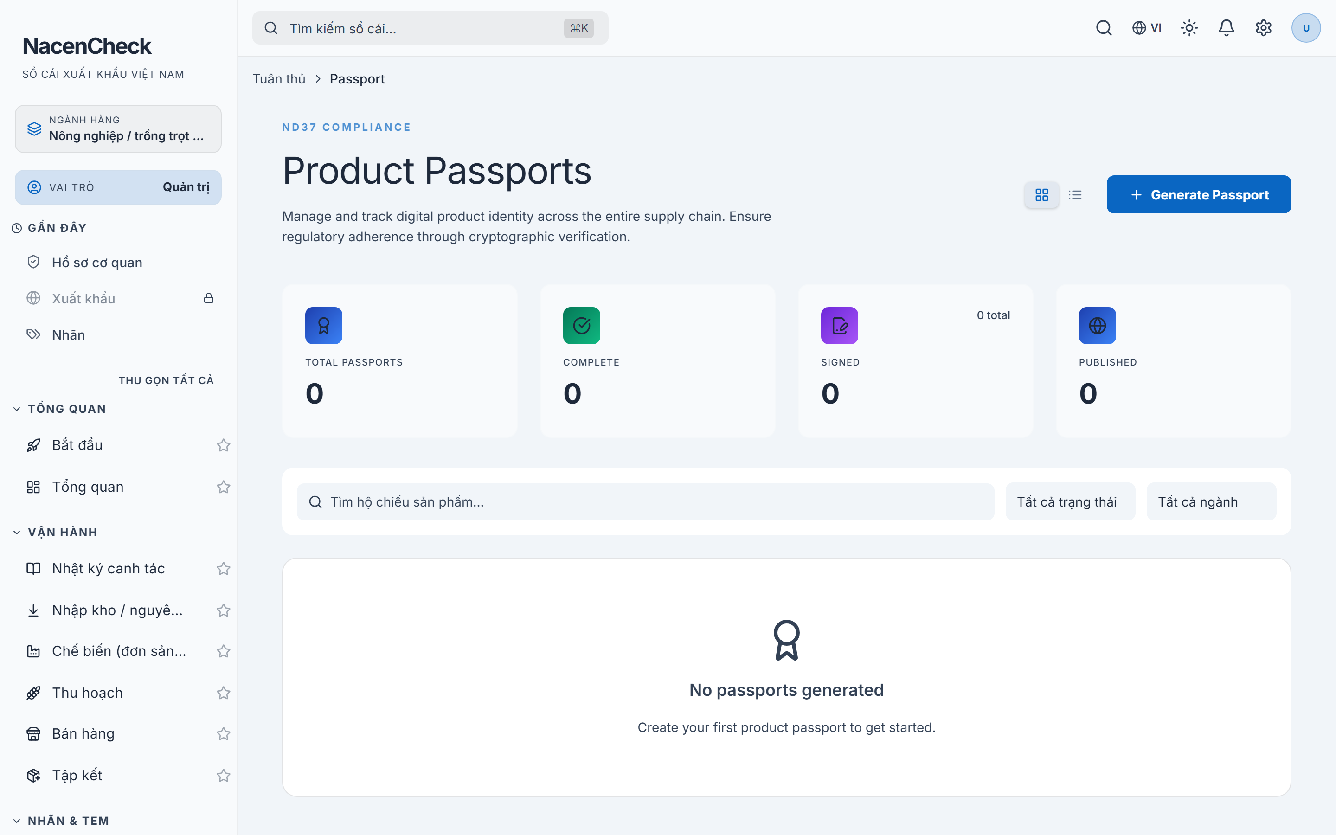Click Nhật ký canh tác book icon
Viewport: 1336px width, 835px height.
(33, 568)
